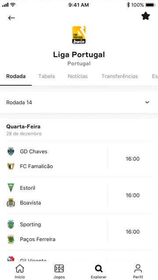This screenshot has height=280, width=158.
Task: Expand the Rodada 14 dropdown chevron
Action: [147, 102]
